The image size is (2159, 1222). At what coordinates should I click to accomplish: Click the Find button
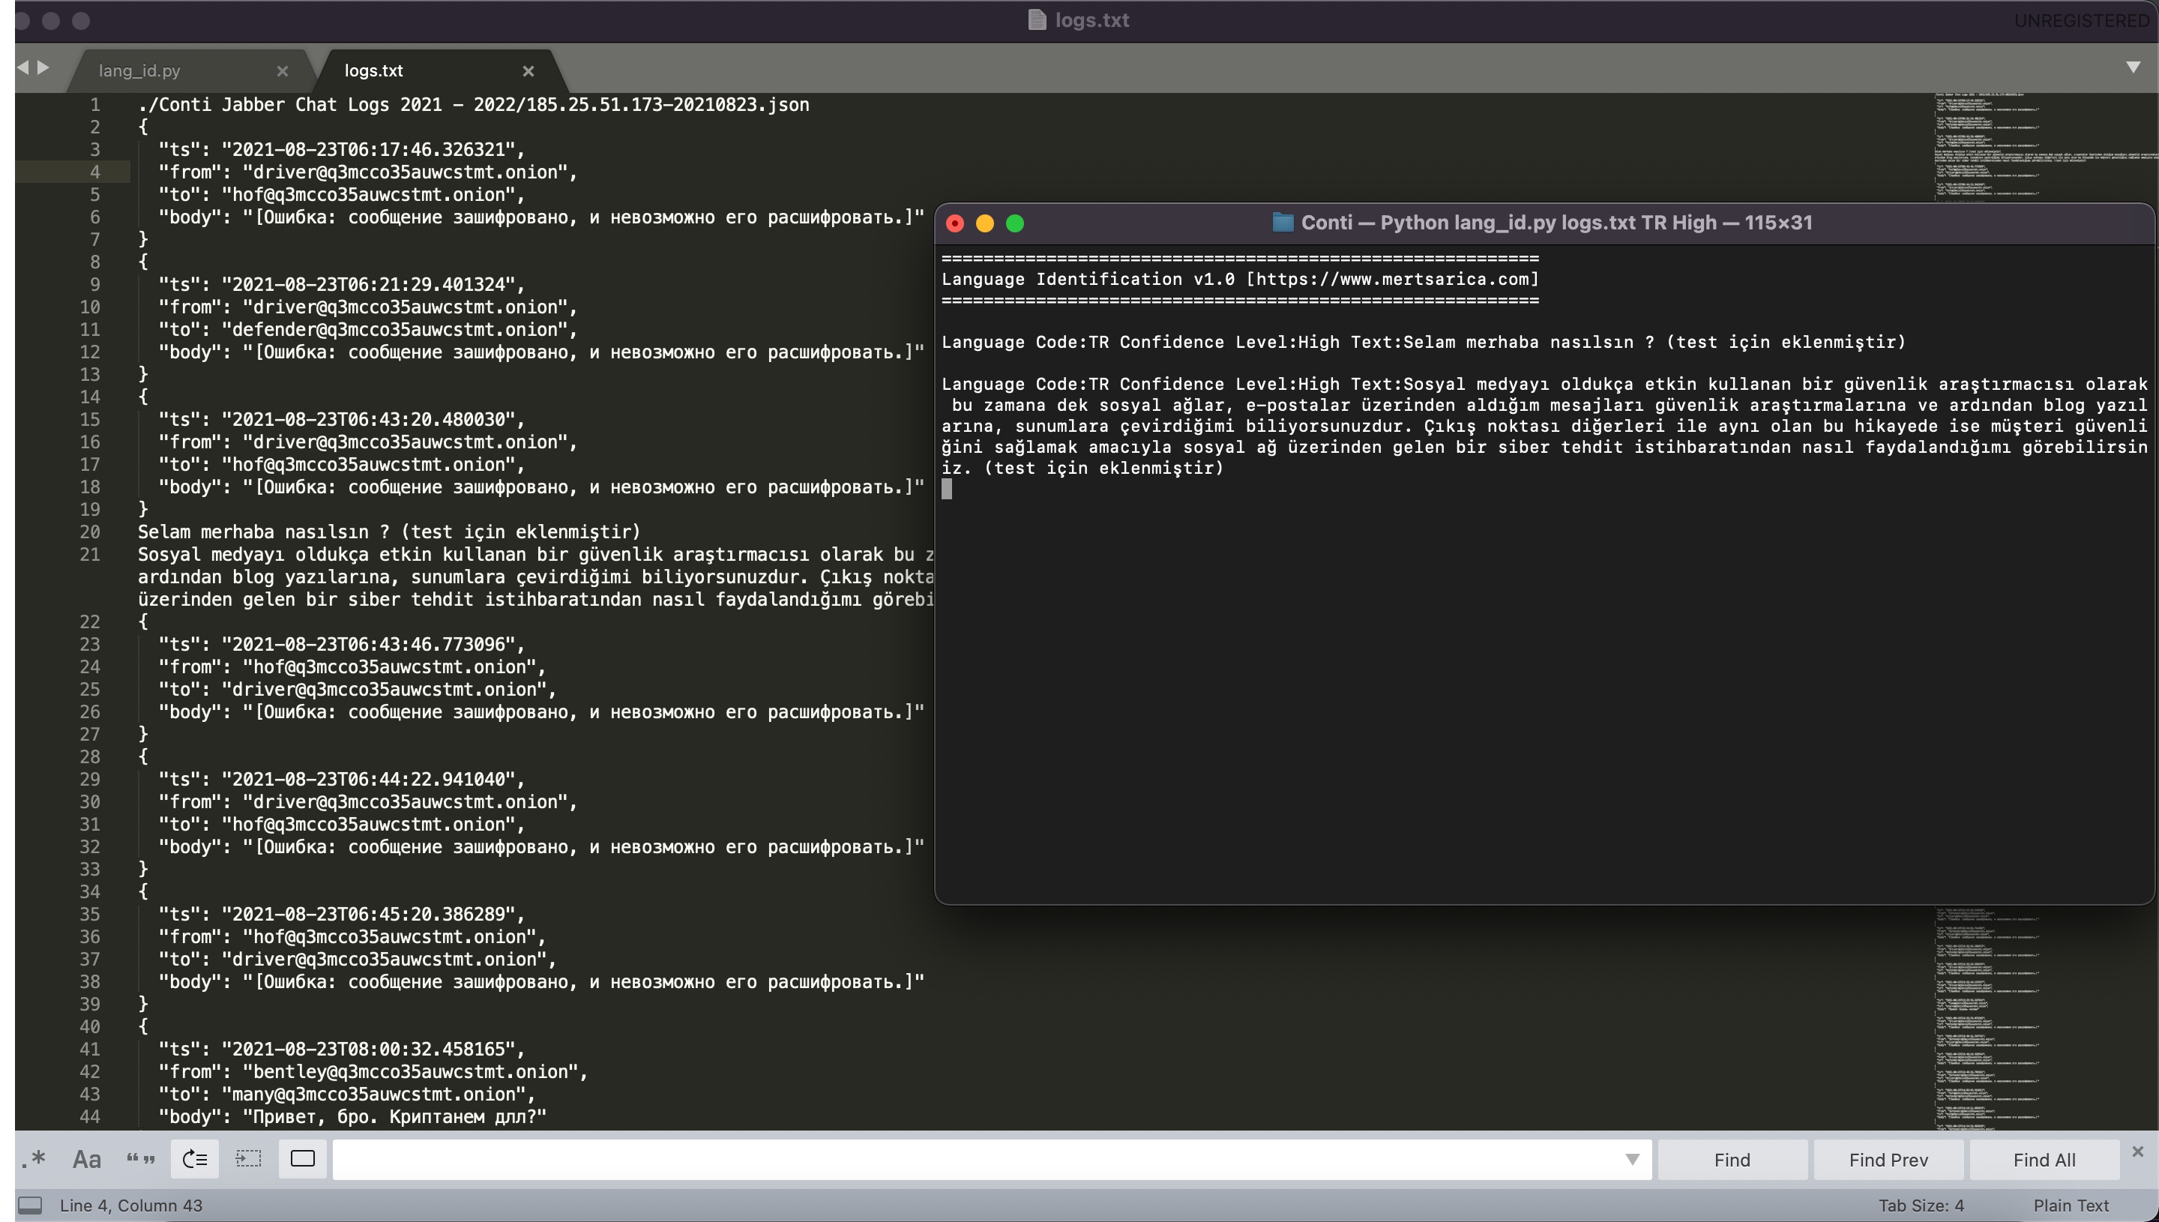click(1732, 1159)
